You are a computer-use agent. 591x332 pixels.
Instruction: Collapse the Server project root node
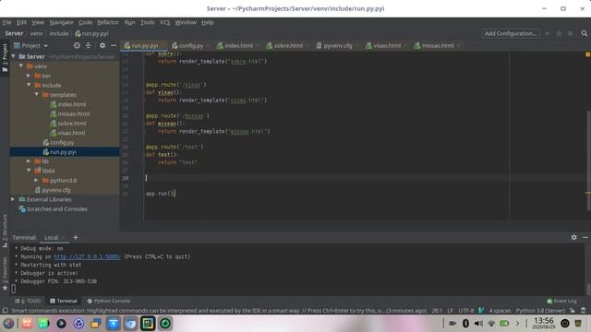click(14, 56)
